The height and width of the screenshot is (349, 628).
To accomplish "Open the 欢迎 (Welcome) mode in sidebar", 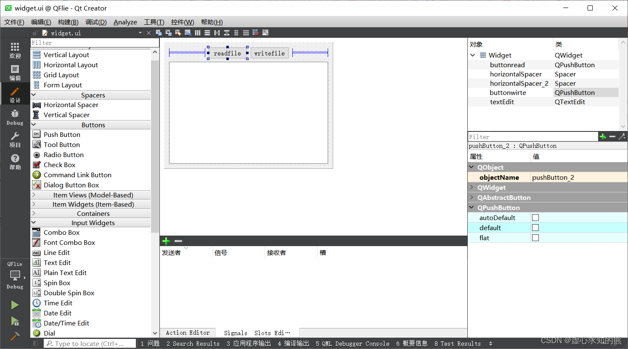I will coord(15,50).
